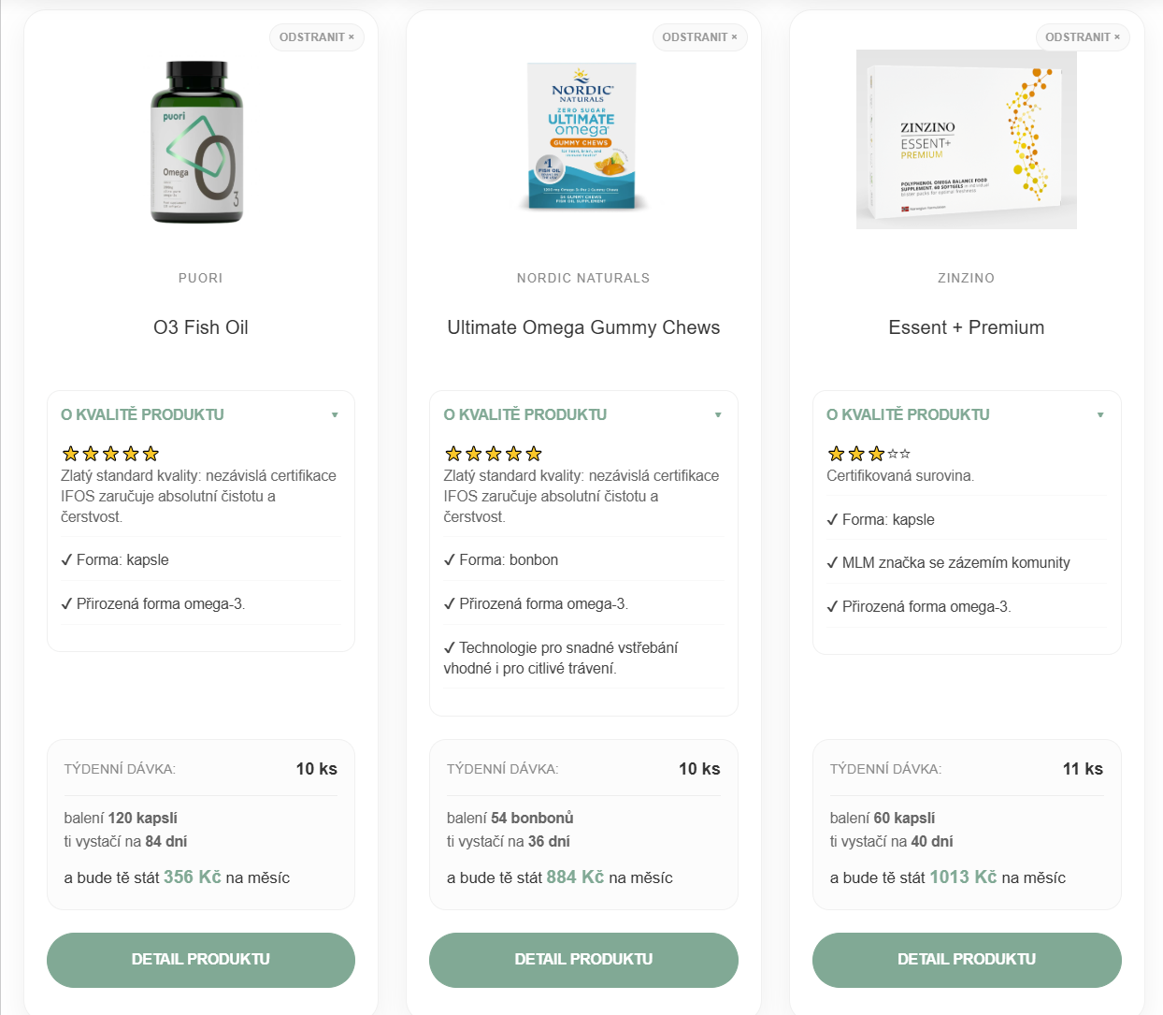The image size is (1163, 1015).
Task: Click the product name 'Ultimate Omega Gummy Chews'
Action: coord(583,327)
